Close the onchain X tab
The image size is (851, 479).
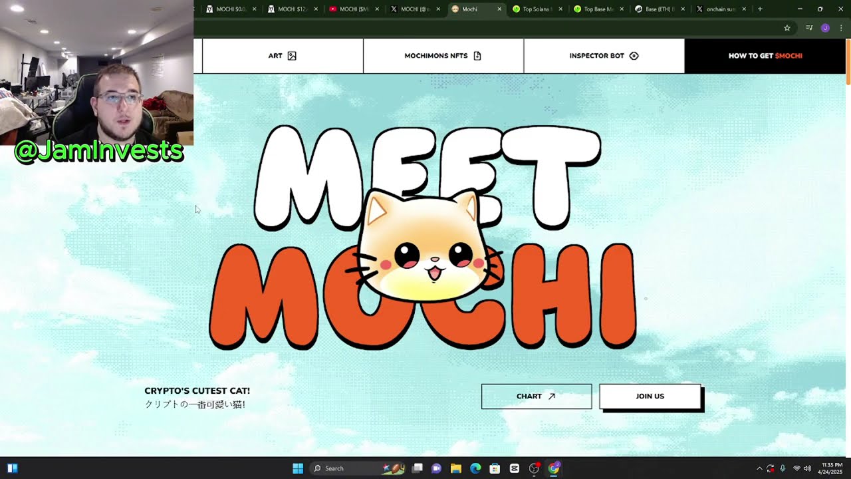point(744,9)
